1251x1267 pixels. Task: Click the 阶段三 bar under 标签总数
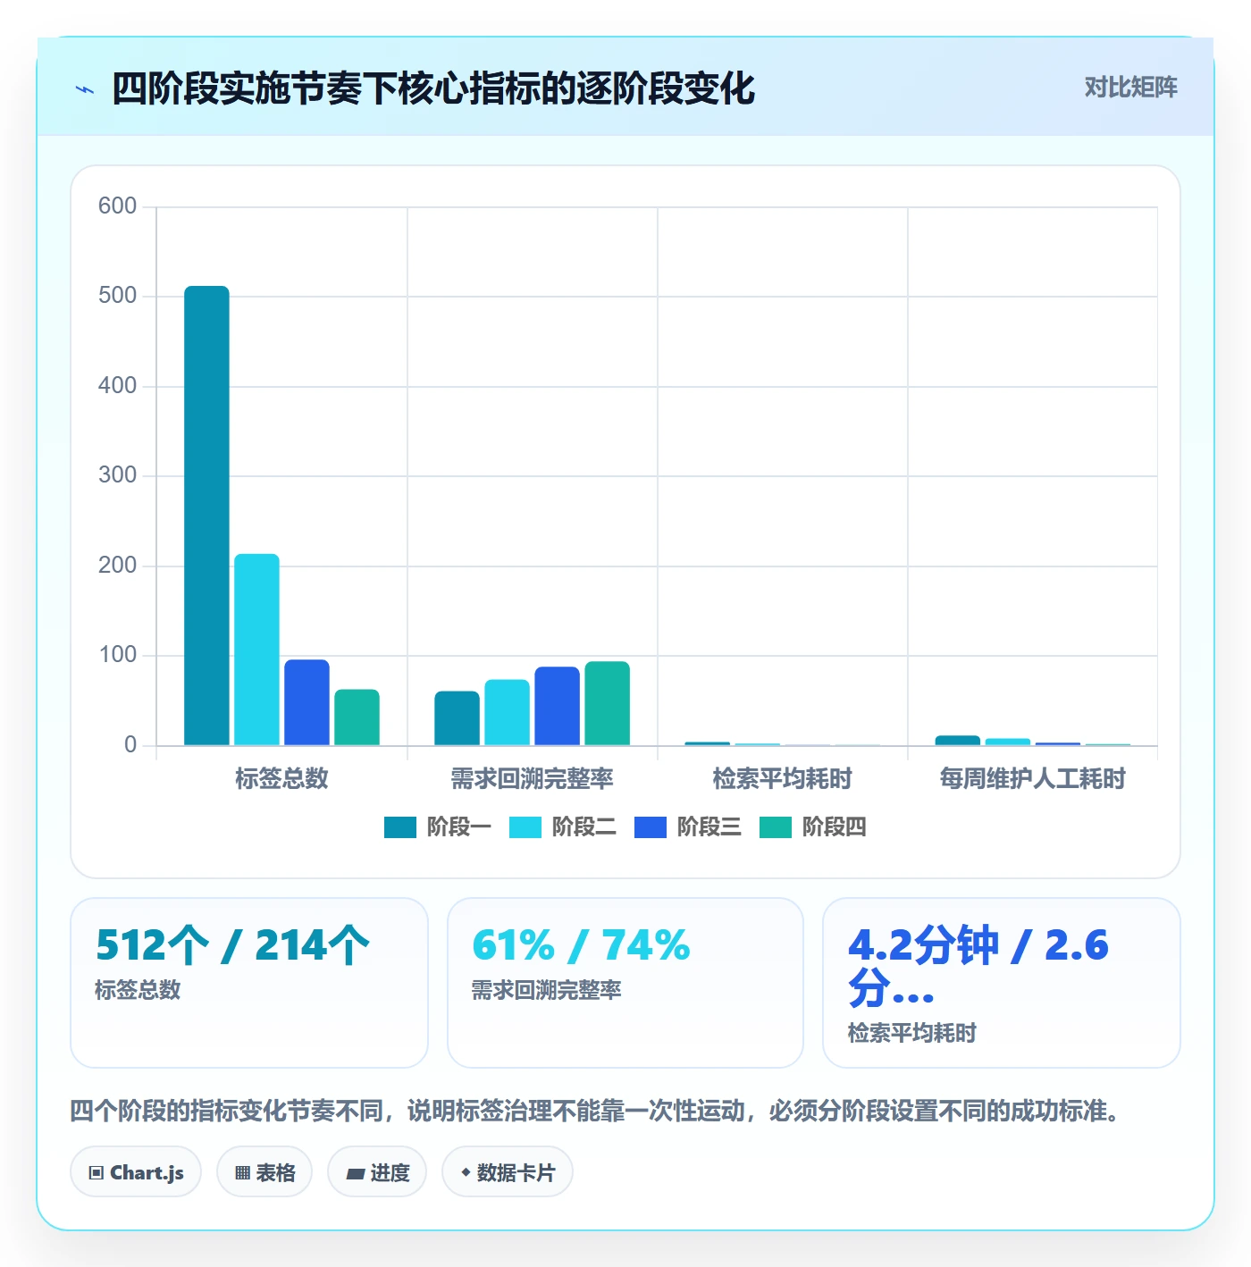(306, 702)
